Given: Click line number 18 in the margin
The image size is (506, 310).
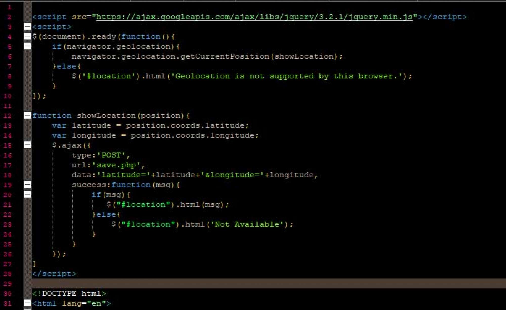Looking at the screenshot, I should (8, 175).
